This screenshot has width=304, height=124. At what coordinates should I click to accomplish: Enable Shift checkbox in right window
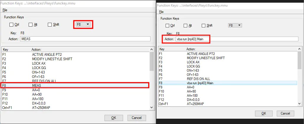204,26
